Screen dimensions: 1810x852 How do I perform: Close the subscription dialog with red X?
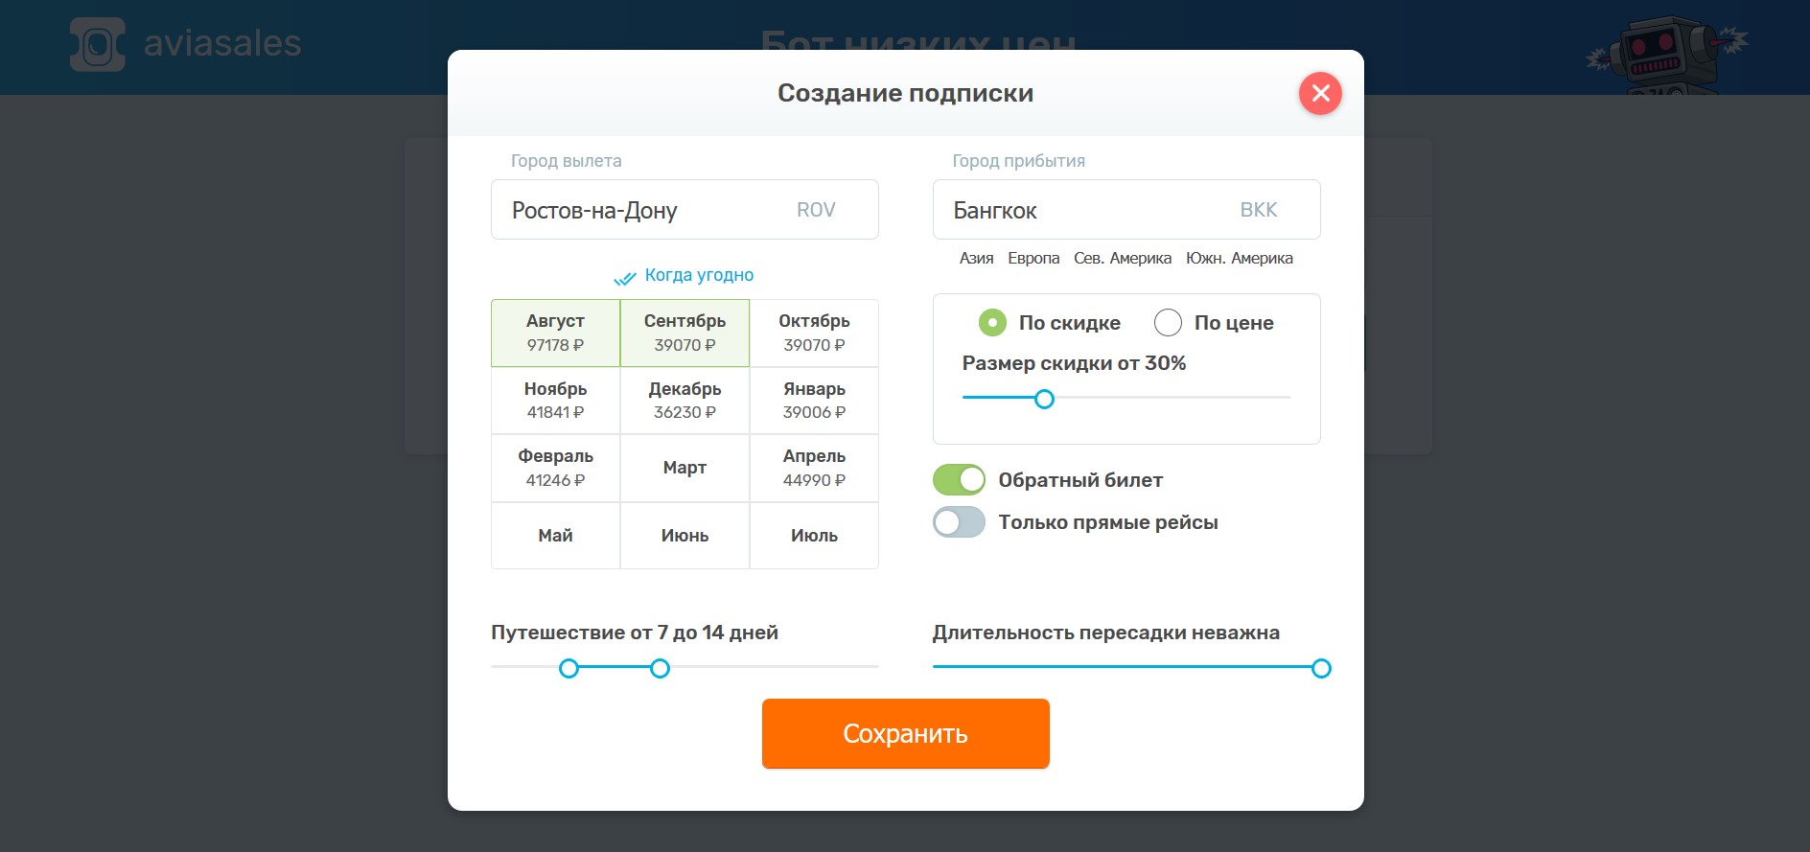click(1320, 93)
